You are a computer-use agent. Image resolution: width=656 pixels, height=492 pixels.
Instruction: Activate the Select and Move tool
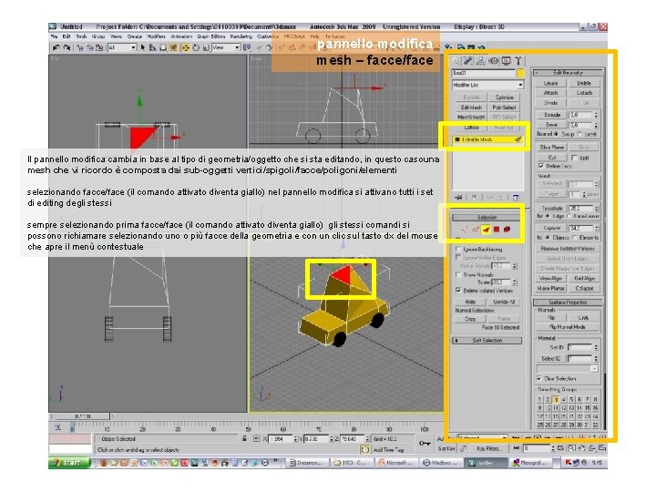pyautogui.click(x=185, y=47)
